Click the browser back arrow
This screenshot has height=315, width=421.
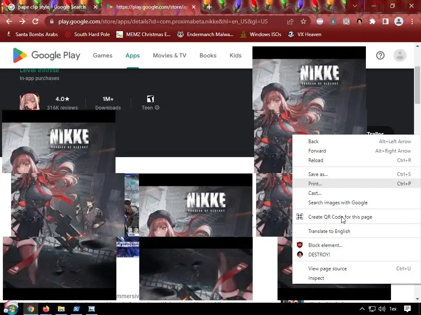[x=9, y=21]
